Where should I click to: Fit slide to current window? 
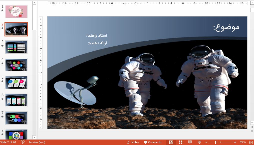coord(251,142)
